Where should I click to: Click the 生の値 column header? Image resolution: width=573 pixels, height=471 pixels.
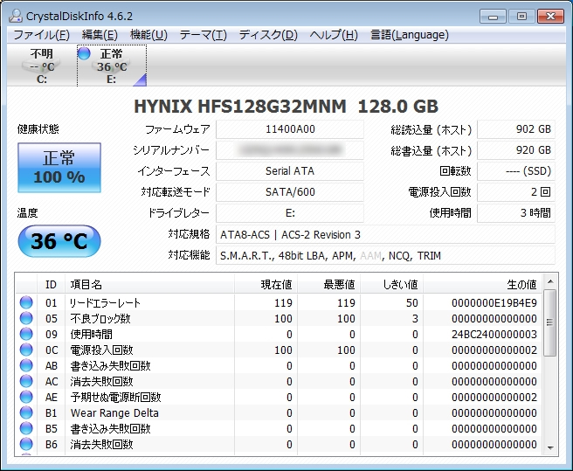521,284
